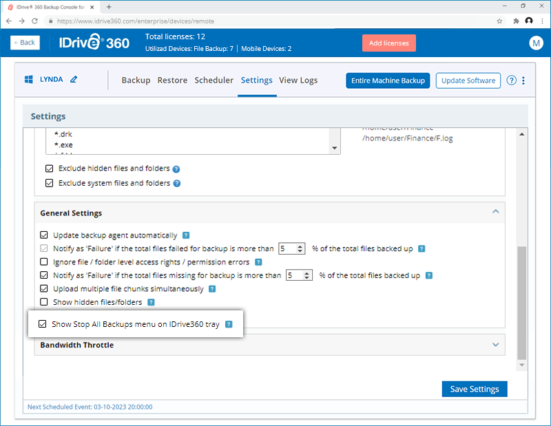Viewport: 551px width, 426px height.
Task: Click the Back button
Action: (25, 43)
